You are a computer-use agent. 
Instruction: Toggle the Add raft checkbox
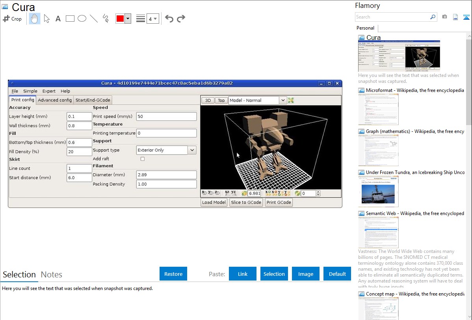[x=143, y=159]
